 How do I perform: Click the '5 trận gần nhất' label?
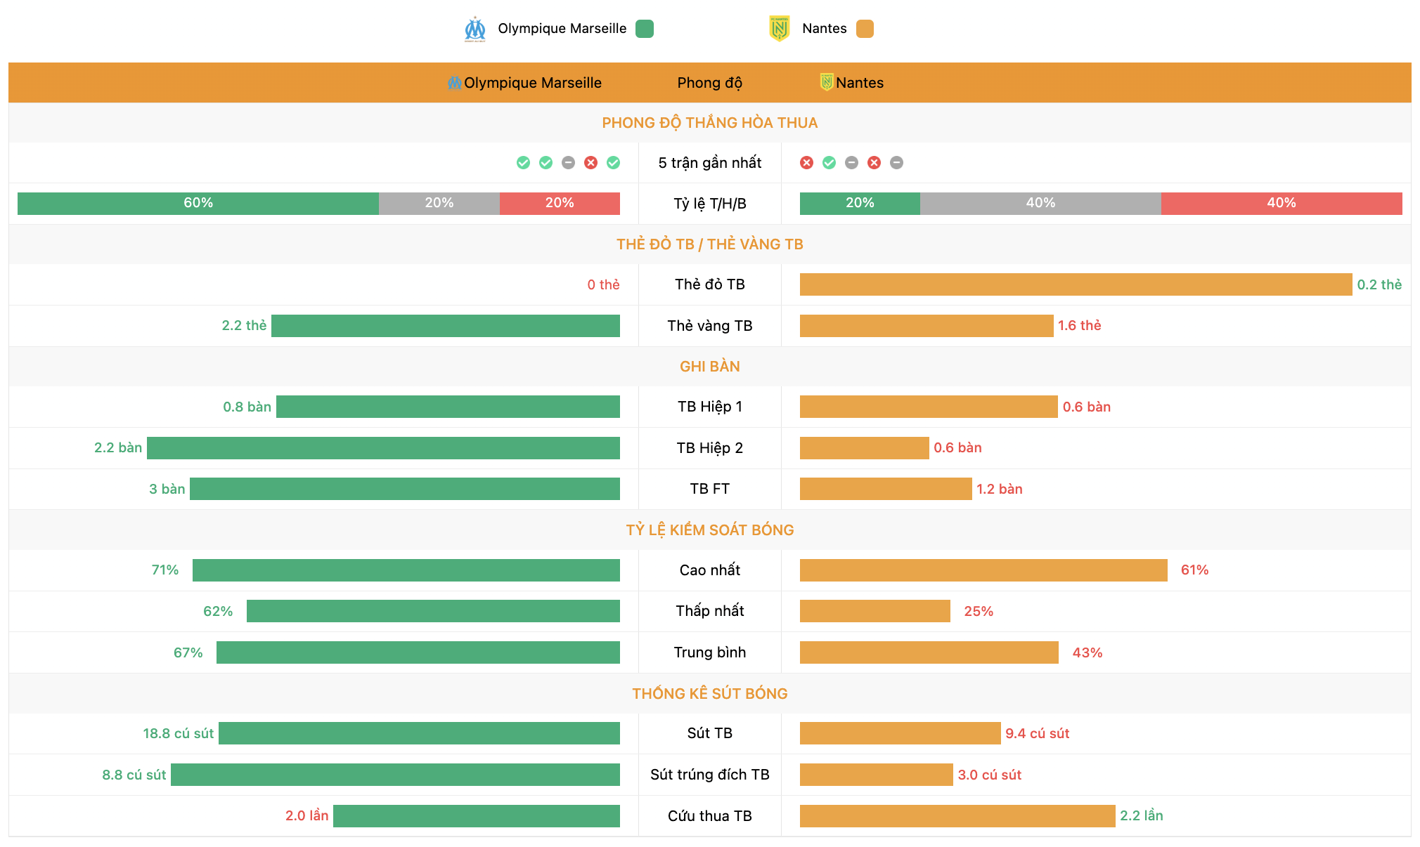tap(709, 163)
